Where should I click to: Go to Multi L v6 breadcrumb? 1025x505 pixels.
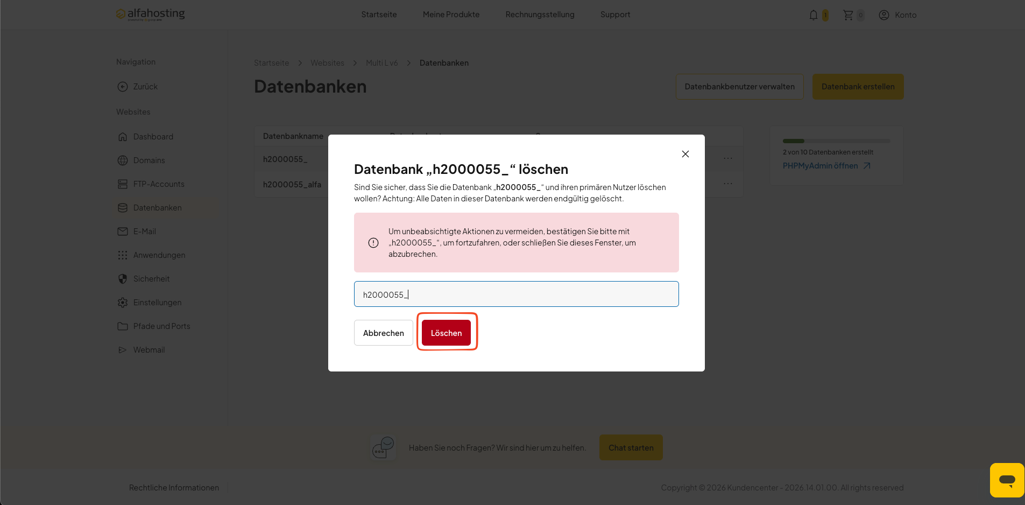point(382,63)
